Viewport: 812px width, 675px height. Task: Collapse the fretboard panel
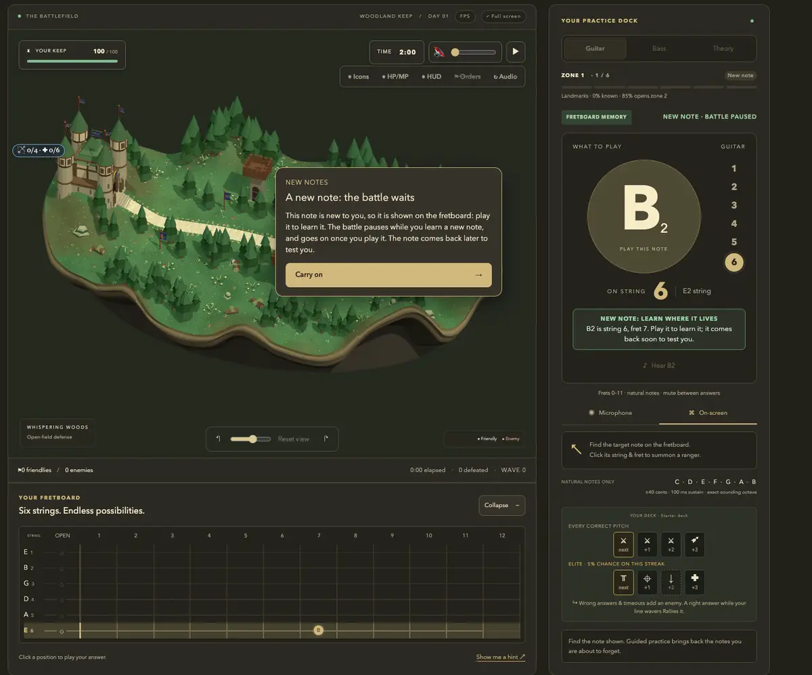click(501, 505)
